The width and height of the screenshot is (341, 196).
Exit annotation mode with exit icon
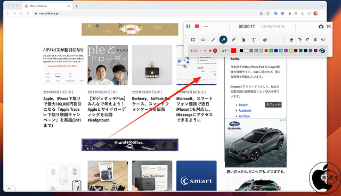(x=323, y=39)
